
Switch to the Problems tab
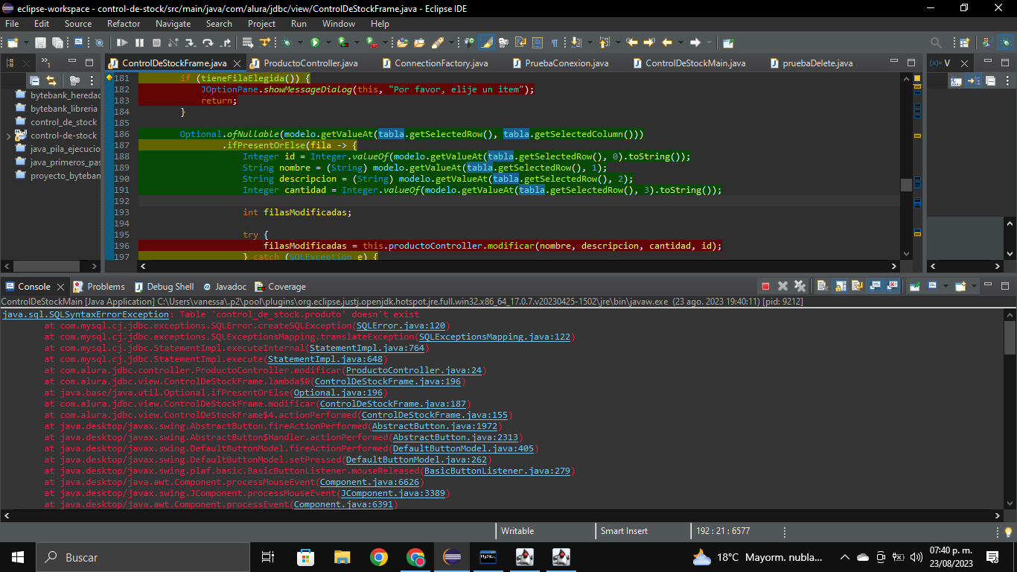pos(99,287)
